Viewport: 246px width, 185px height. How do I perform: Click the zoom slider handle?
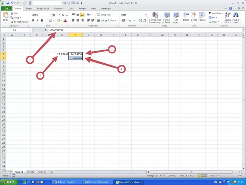click(x=229, y=175)
